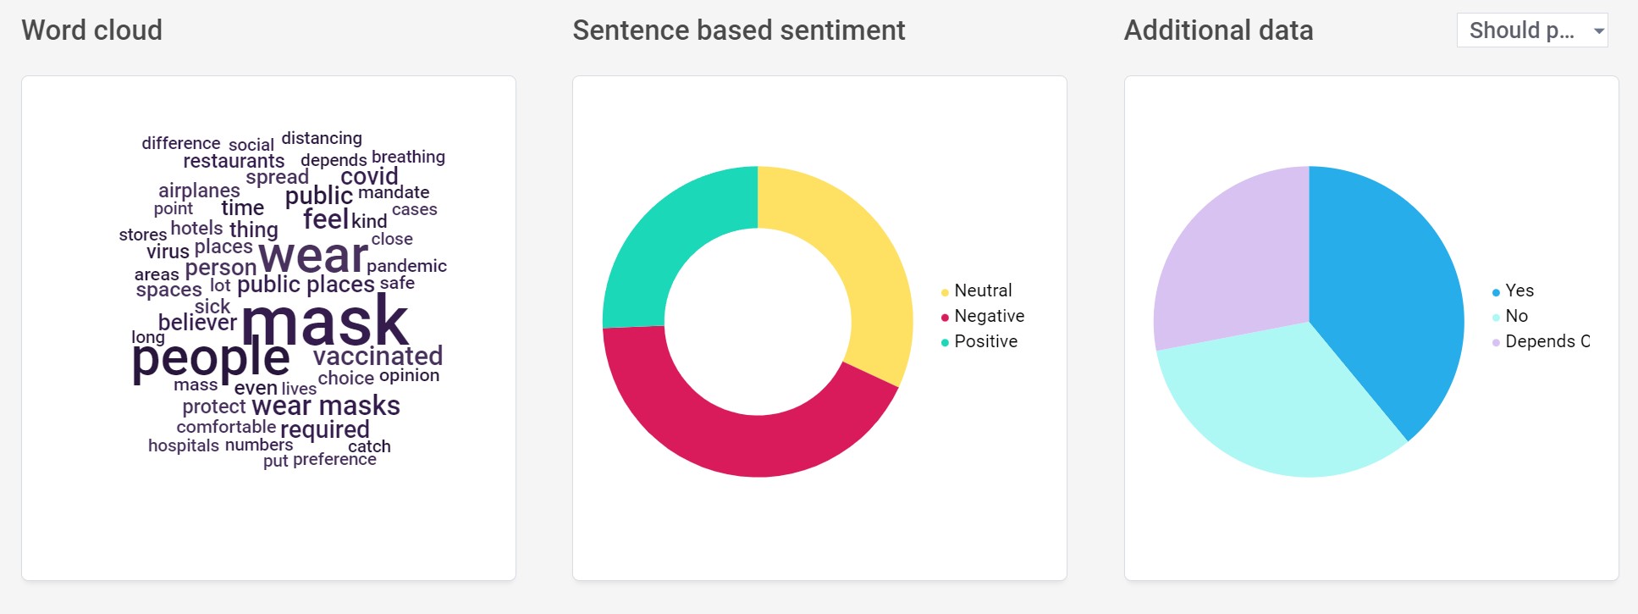Click the word 'people' in word cloud

click(x=211, y=358)
